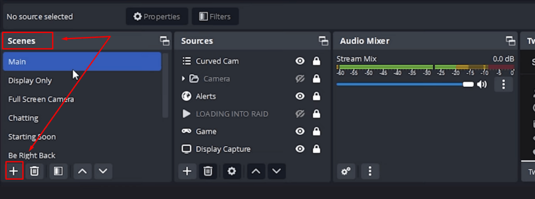Remove selected source with trash icon

(x=208, y=171)
